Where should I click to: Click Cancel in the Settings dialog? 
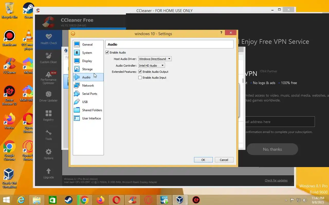point(224,160)
